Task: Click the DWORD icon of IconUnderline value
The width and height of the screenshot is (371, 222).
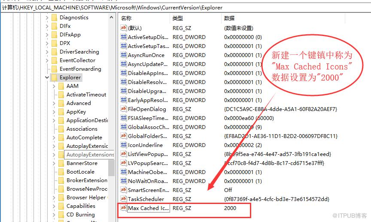Action: point(124,145)
